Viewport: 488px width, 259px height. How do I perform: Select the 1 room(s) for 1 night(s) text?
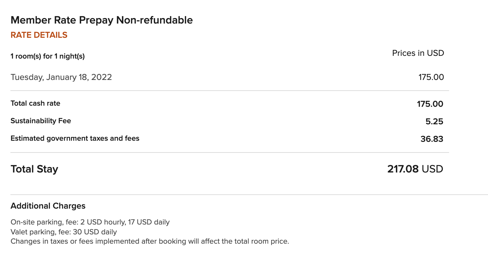pyautogui.click(x=47, y=56)
